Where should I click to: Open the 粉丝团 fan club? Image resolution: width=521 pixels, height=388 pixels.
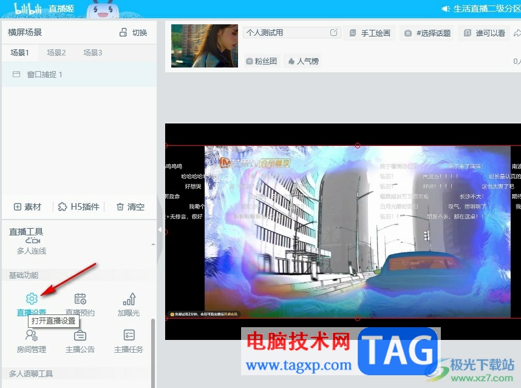tap(262, 61)
